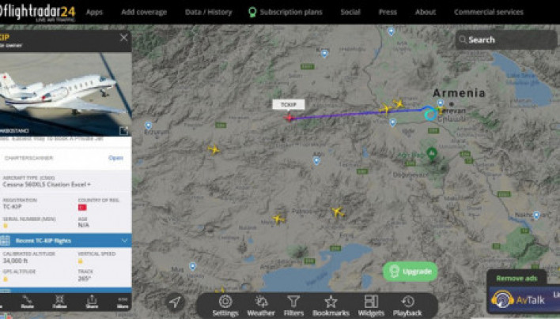560x319 pixels.
Task: Open the Apps menu
Action: 94,12
